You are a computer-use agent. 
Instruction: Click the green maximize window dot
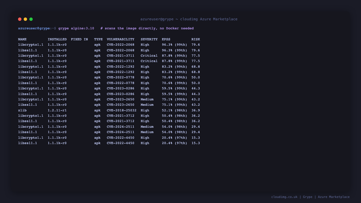click(x=31, y=19)
